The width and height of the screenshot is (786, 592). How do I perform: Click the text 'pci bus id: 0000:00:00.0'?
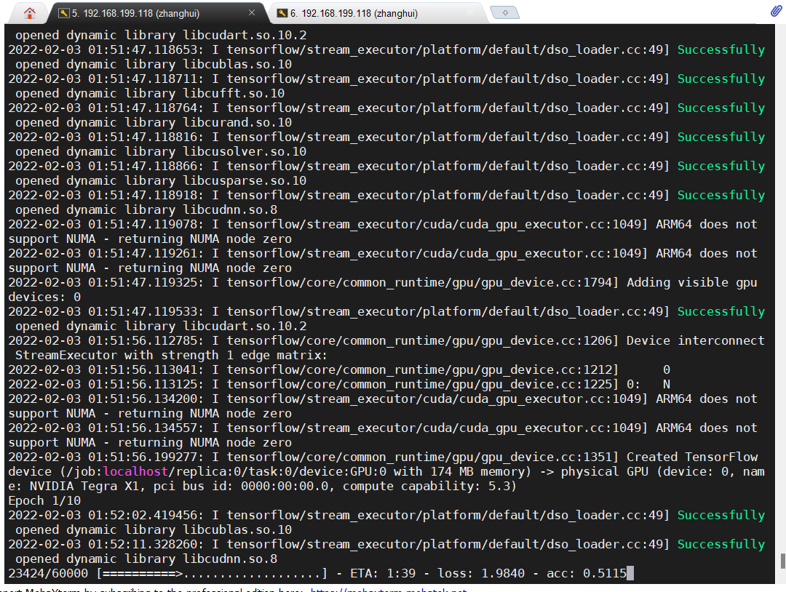[x=241, y=486]
